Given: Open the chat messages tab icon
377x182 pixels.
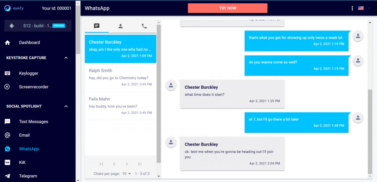Looking at the screenshot, I should coord(97,26).
